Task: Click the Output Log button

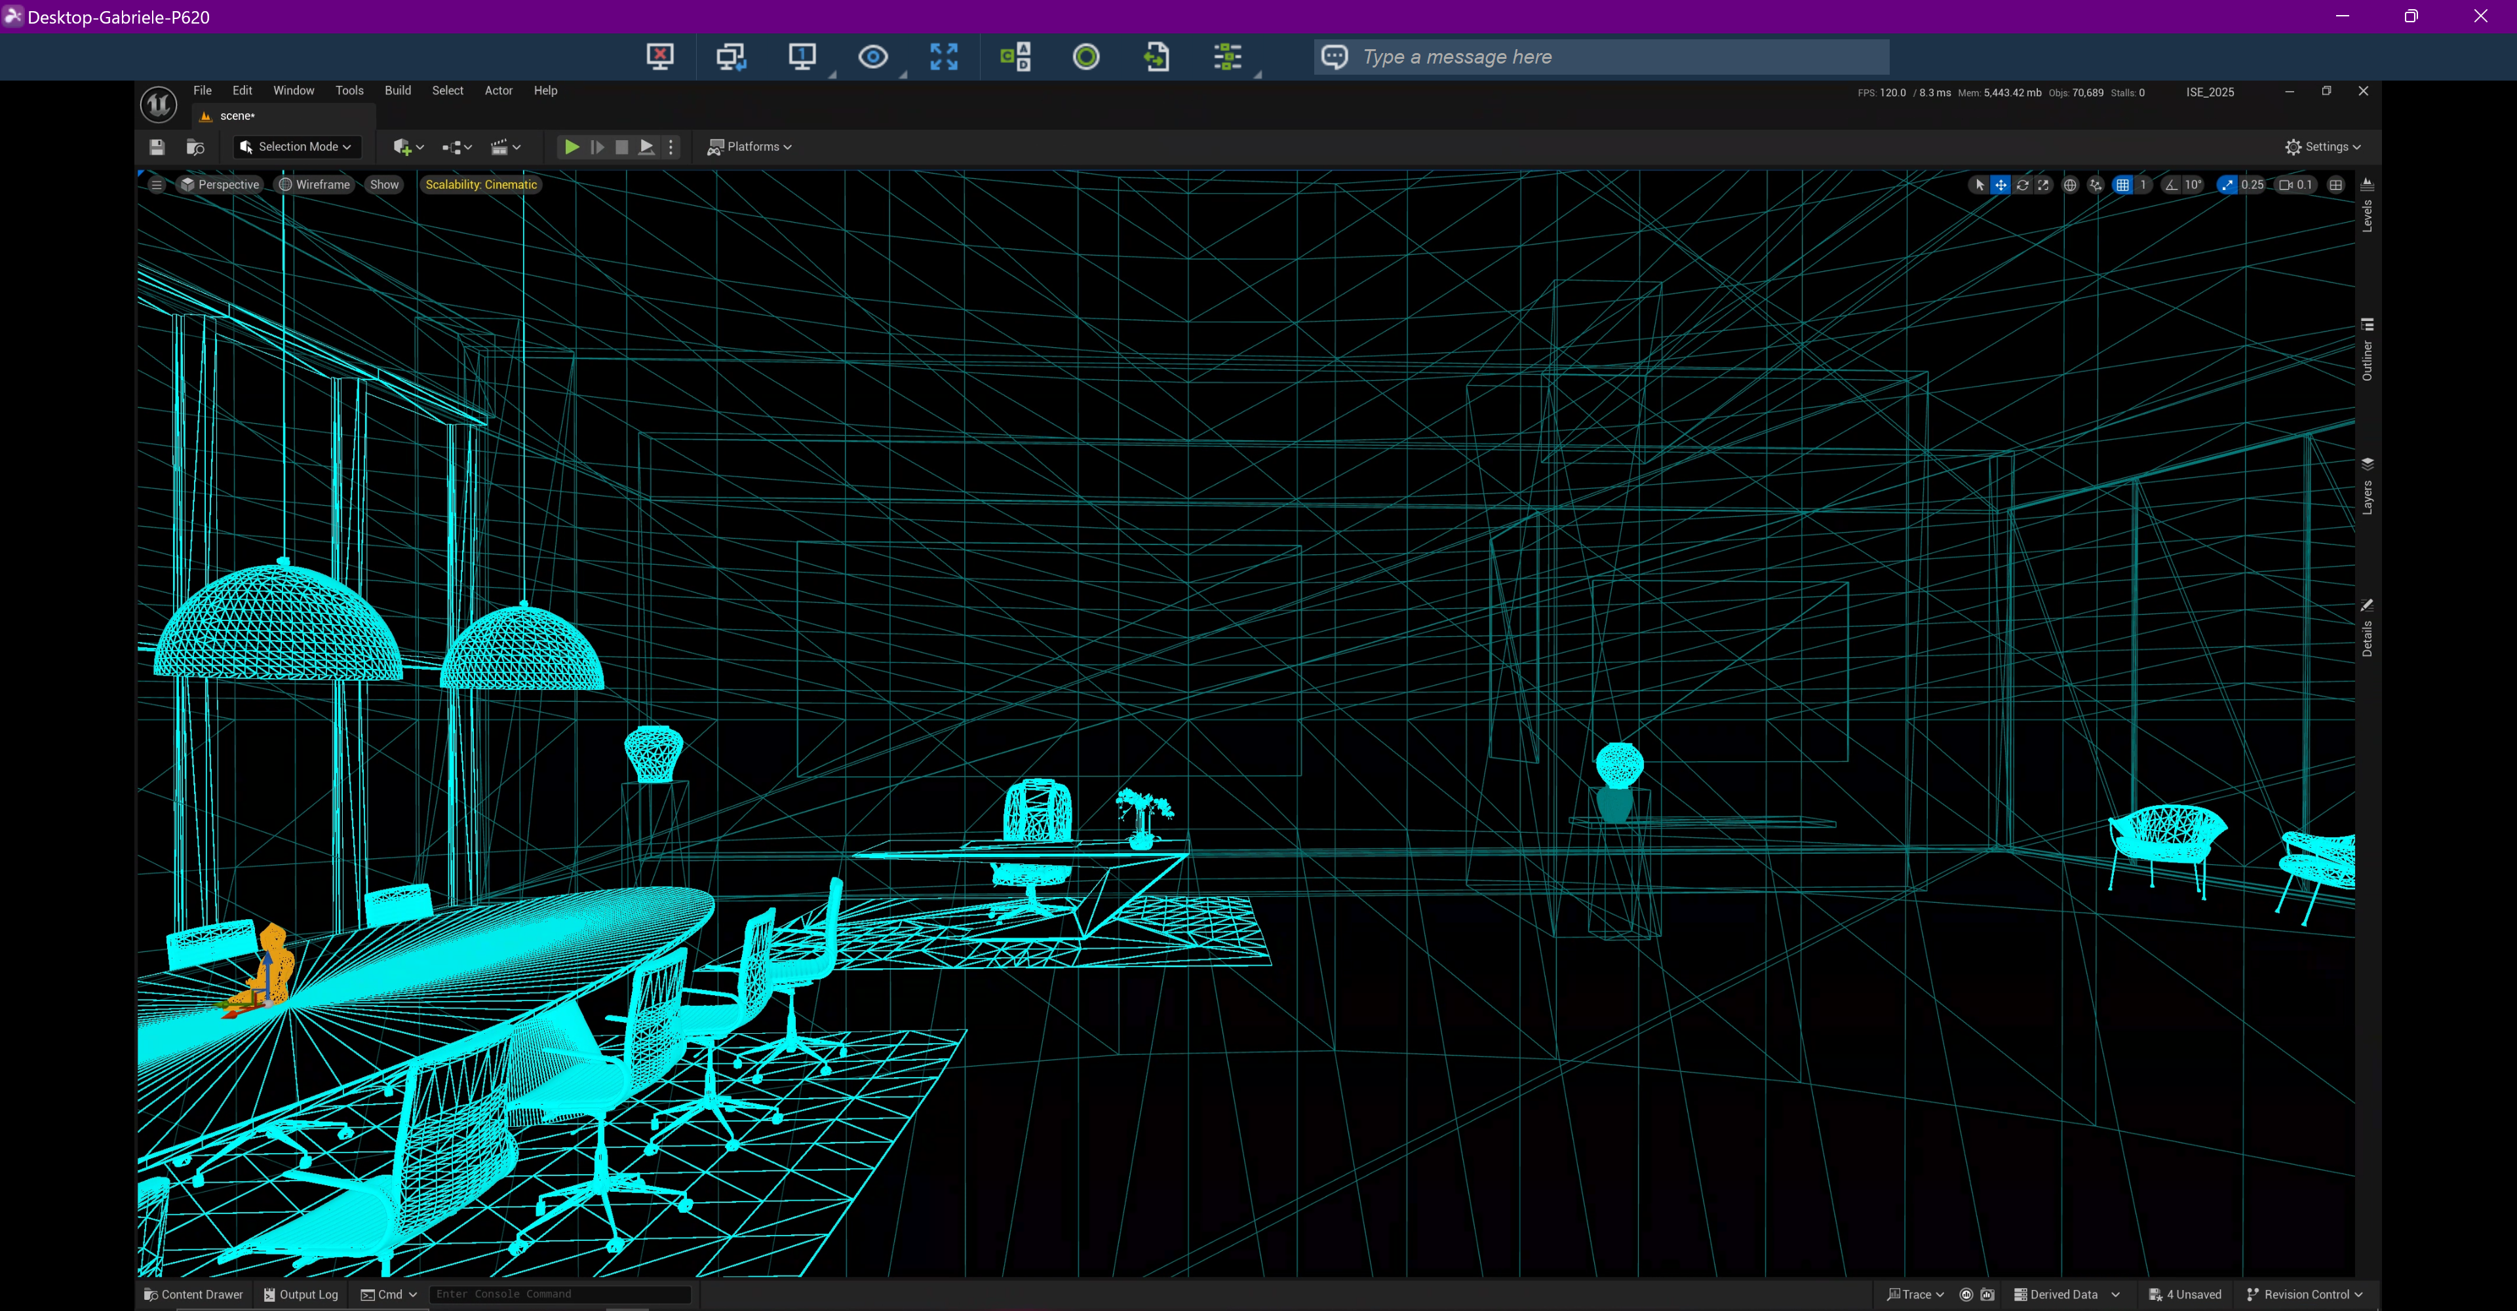Action: 301,1295
